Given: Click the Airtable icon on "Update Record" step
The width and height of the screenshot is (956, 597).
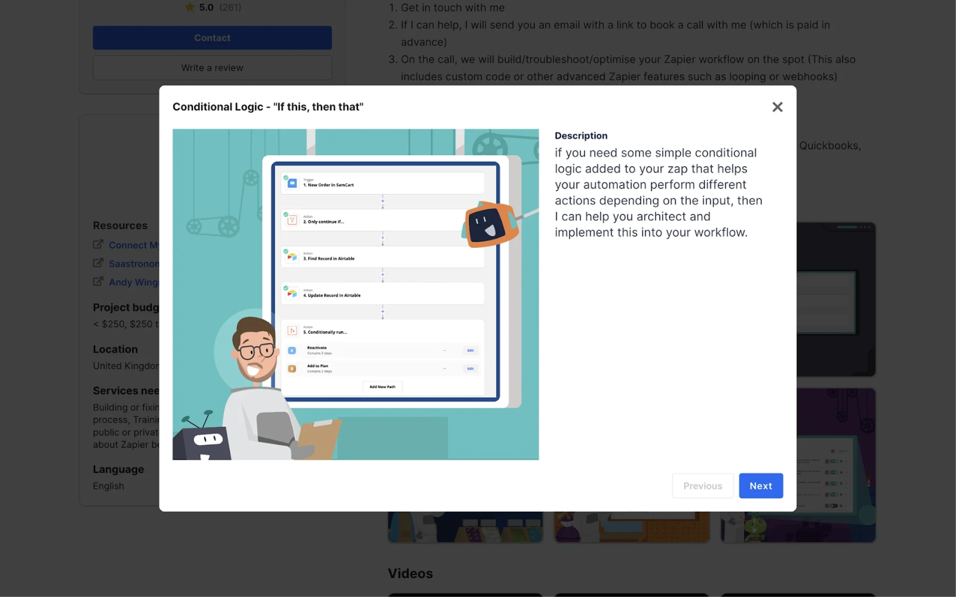Looking at the screenshot, I should tap(292, 293).
